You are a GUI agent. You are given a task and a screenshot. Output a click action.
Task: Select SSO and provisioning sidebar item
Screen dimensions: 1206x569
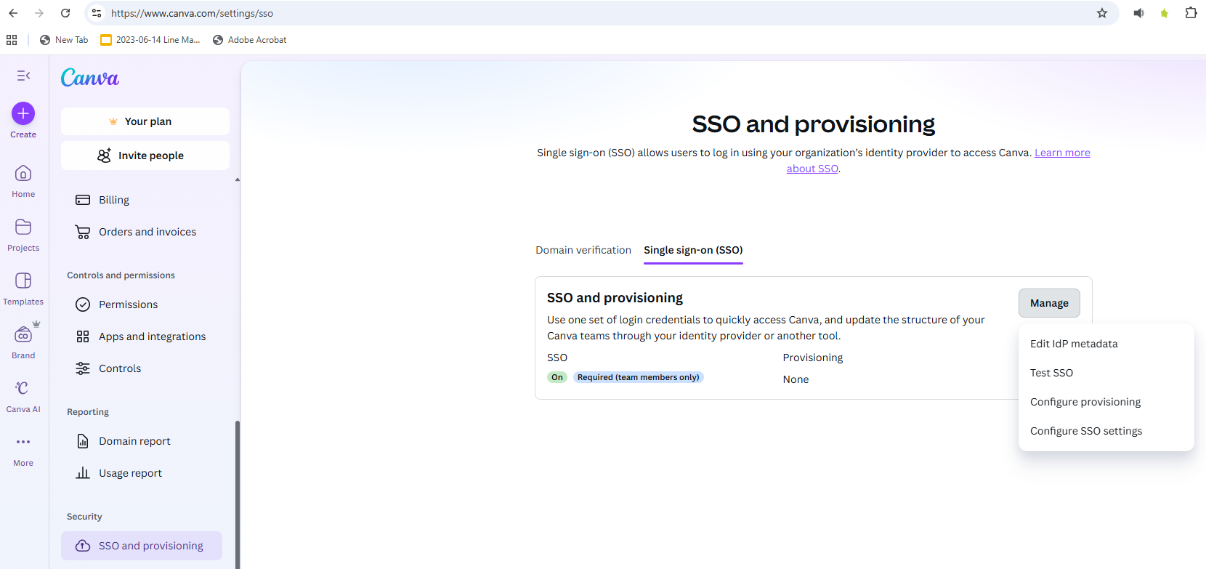[x=142, y=546]
